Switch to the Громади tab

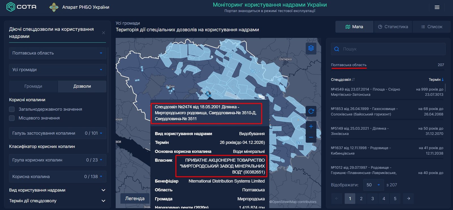click(33, 86)
